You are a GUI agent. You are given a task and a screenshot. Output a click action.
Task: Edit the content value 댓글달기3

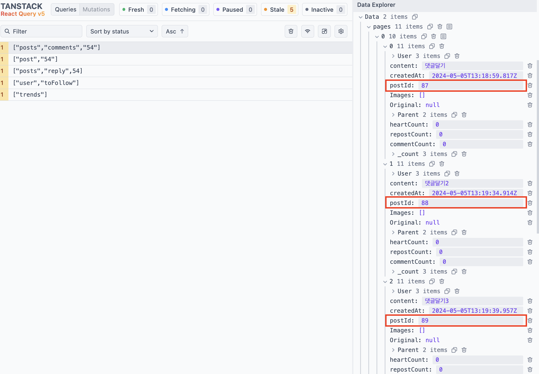click(472, 301)
